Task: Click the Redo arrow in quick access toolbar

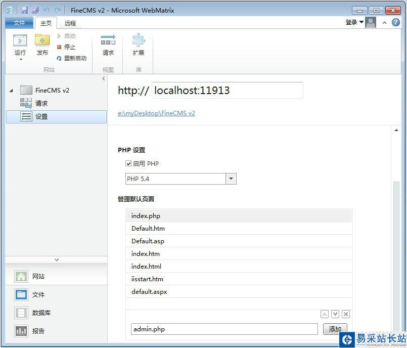Action: coord(57,11)
